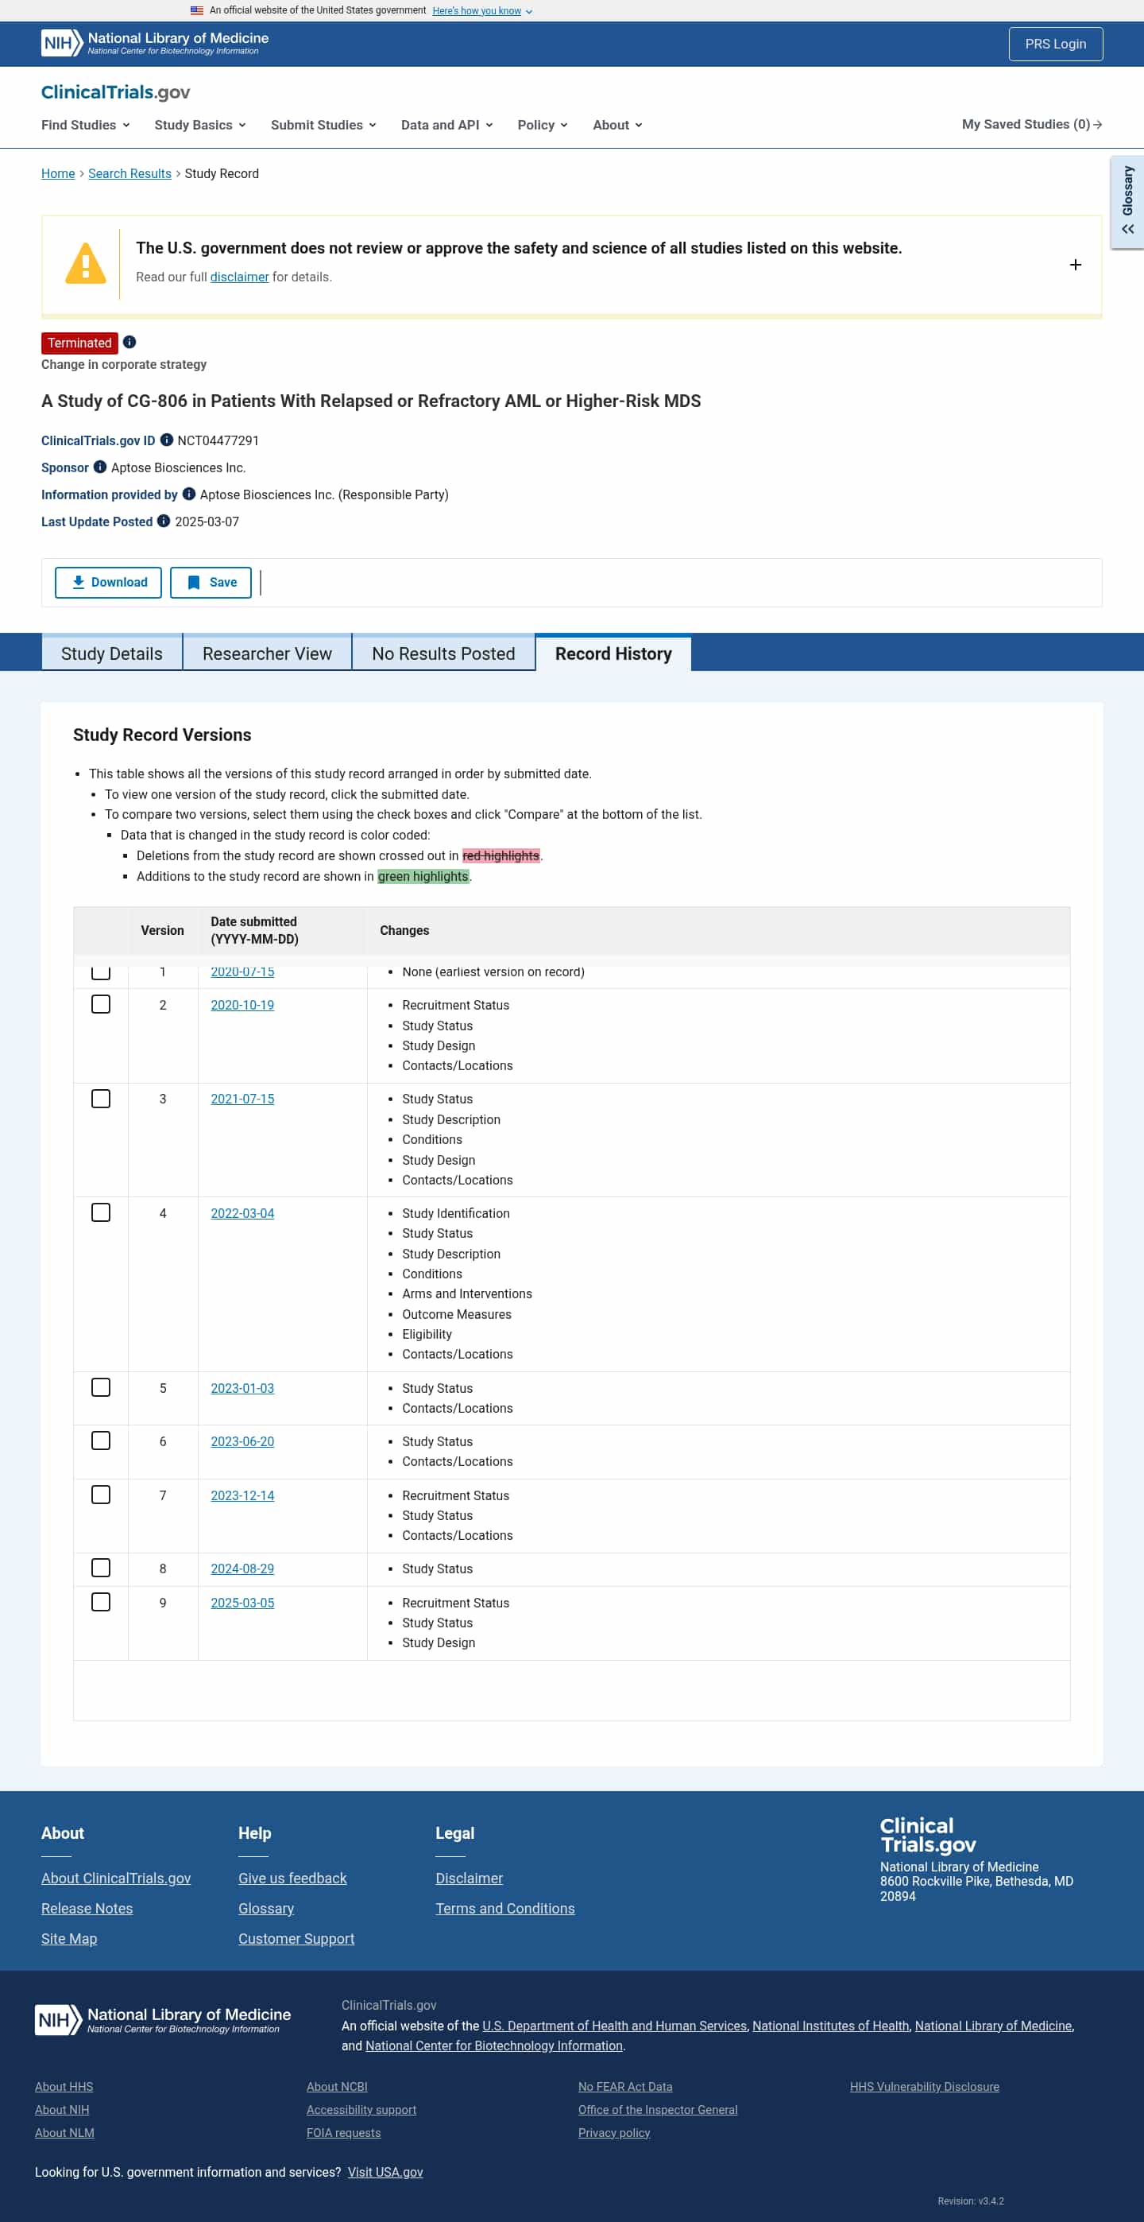
Task: Click Give us feedback in footer
Action: (292, 1878)
